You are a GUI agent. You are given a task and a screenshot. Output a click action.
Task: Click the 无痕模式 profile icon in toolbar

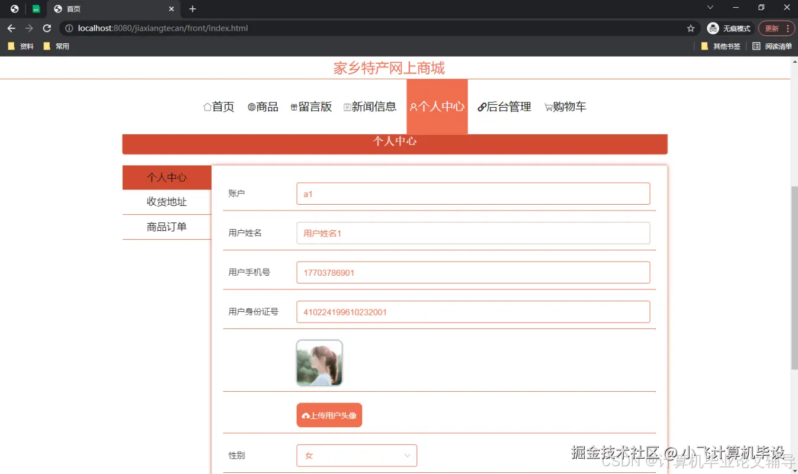(713, 28)
